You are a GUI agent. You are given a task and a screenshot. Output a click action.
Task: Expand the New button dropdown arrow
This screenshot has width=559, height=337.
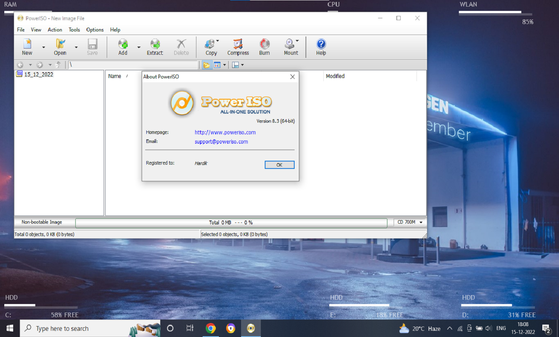[43, 47]
